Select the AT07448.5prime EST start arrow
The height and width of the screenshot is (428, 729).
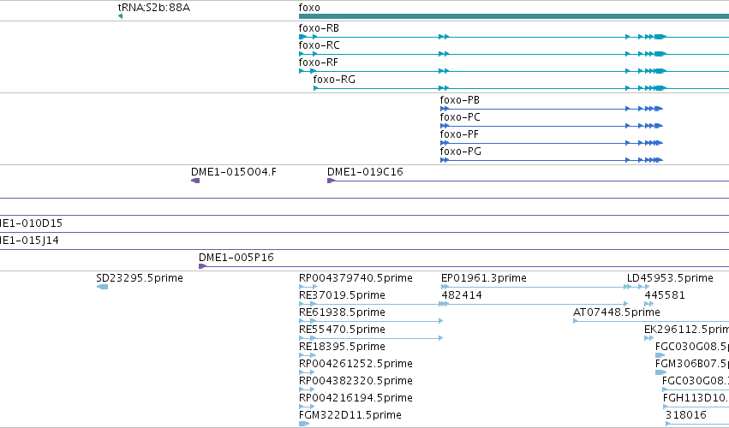pyautogui.click(x=576, y=321)
